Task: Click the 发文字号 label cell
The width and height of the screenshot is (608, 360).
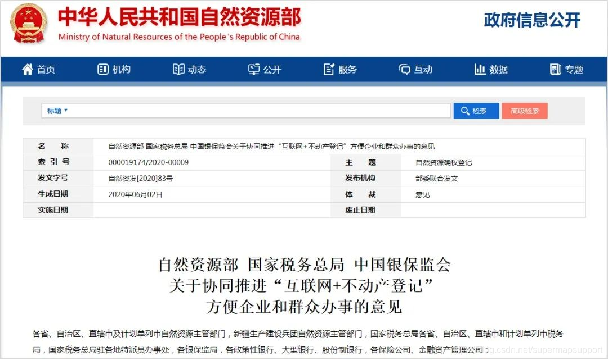Action: tap(58, 178)
